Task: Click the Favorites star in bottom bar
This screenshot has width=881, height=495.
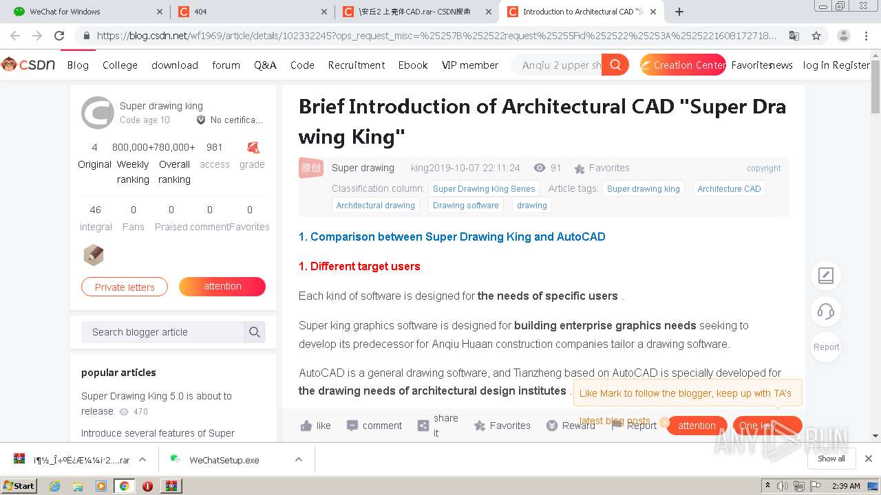Action: [480, 426]
